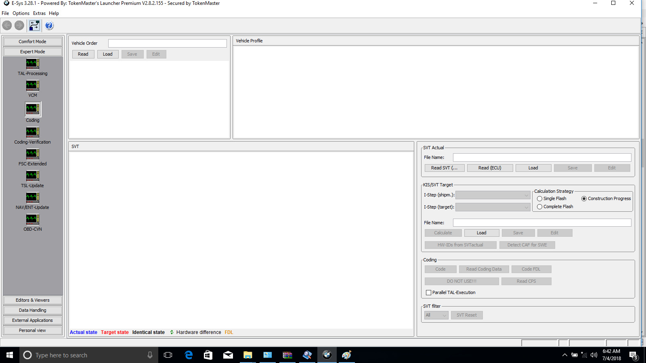Click the Back arrow toolbar icon
Screen dimensions: 646x363
7,26
